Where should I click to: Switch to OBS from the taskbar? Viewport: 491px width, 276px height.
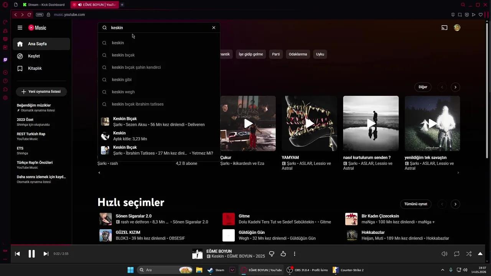coord(307,270)
